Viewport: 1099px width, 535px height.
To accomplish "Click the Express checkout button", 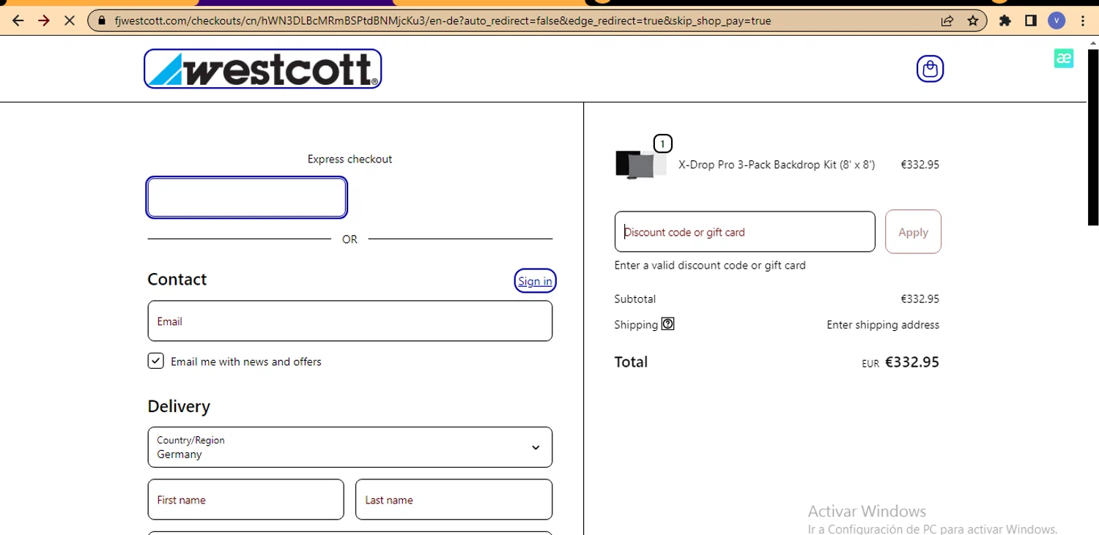I will click(x=247, y=198).
